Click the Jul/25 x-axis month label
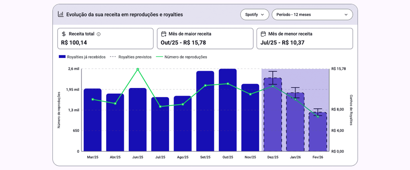The width and height of the screenshot is (410, 170). [160, 157]
